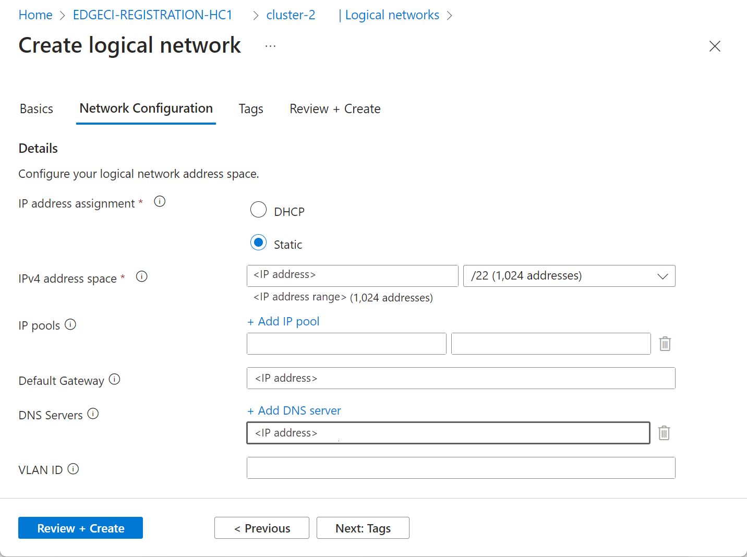Switch to the Basics tab
Image resolution: width=747 pixels, height=557 pixels.
point(37,109)
